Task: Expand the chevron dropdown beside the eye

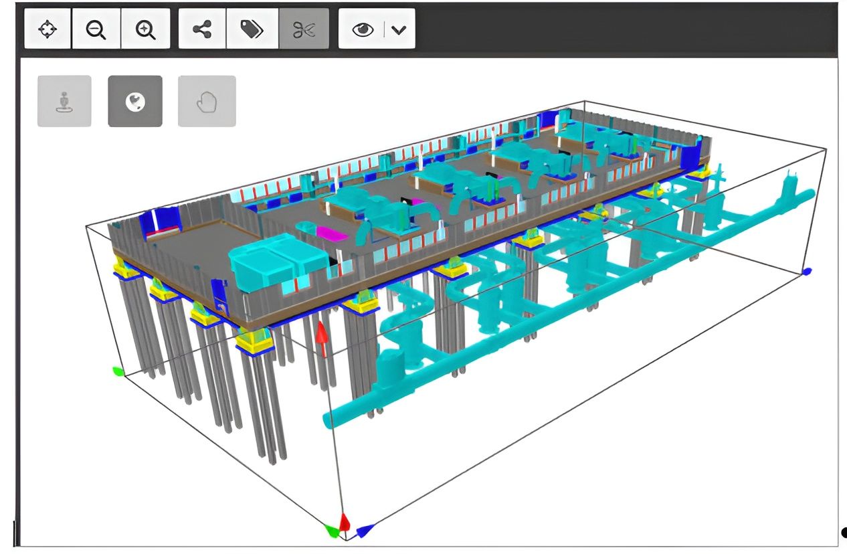Action: pyautogui.click(x=399, y=29)
